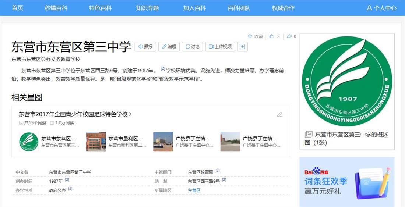Open reference [2] next to 1987年 in table
Screen dimensions: 405x207
click(x=67, y=180)
